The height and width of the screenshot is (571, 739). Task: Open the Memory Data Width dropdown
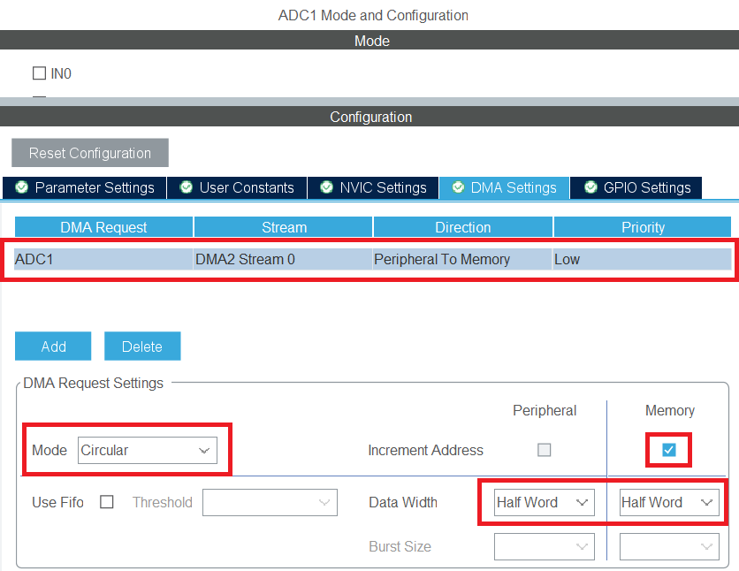668,502
